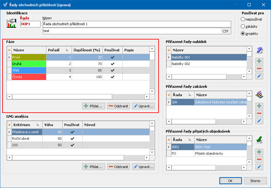Screen dimensions: 271x188
Task: Add an assigned job orders series with plus icon
Action: (x=259, y=106)
